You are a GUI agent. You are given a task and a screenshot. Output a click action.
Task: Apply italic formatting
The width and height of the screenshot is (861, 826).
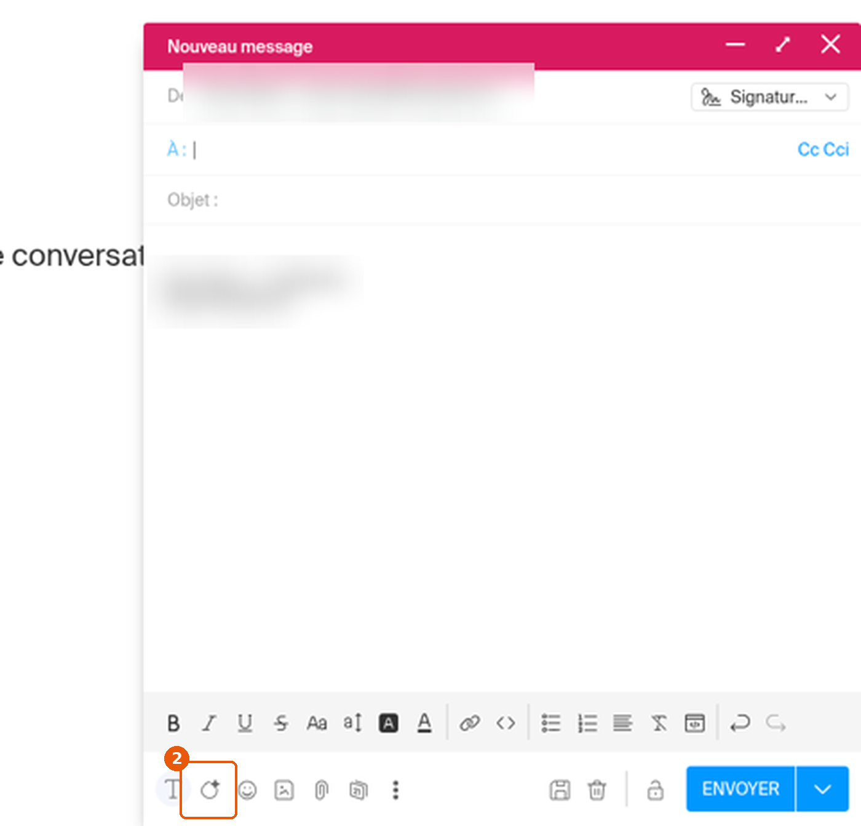(x=210, y=723)
